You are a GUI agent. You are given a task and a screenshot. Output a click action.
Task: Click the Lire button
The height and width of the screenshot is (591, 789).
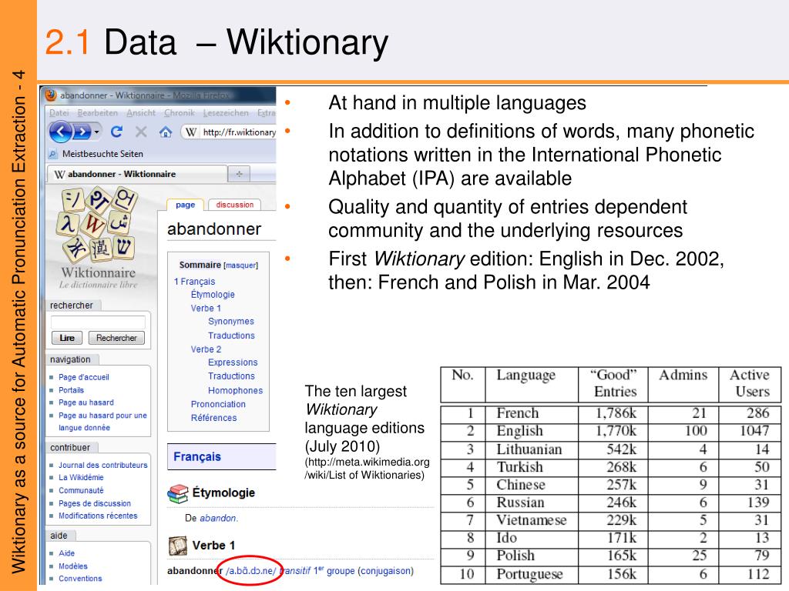coord(67,338)
